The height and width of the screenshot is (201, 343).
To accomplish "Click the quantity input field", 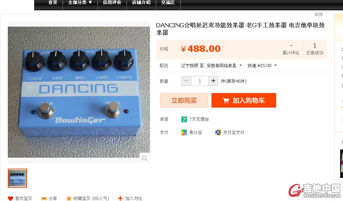I will coord(200,81).
